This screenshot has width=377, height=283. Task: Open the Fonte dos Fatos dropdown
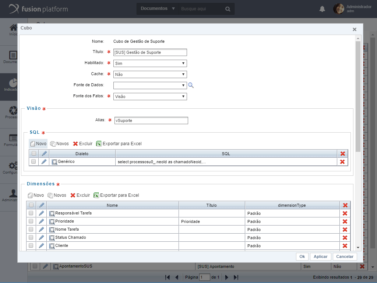[x=150, y=97]
